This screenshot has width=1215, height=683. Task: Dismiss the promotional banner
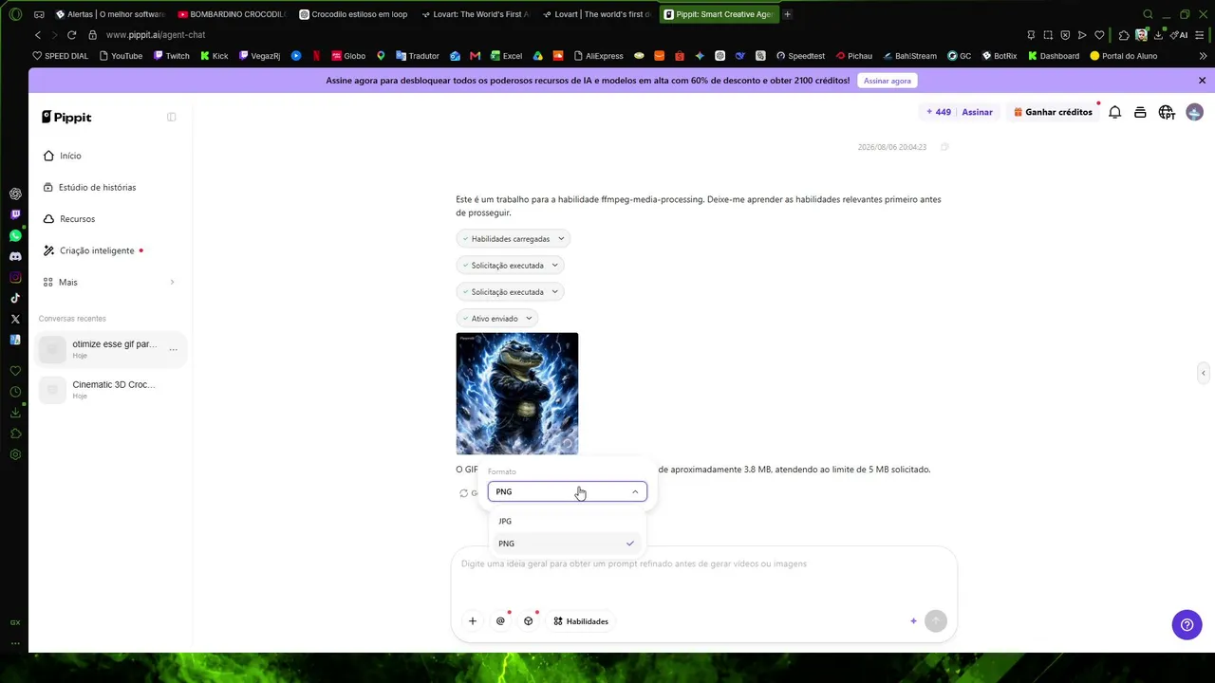click(x=1202, y=81)
